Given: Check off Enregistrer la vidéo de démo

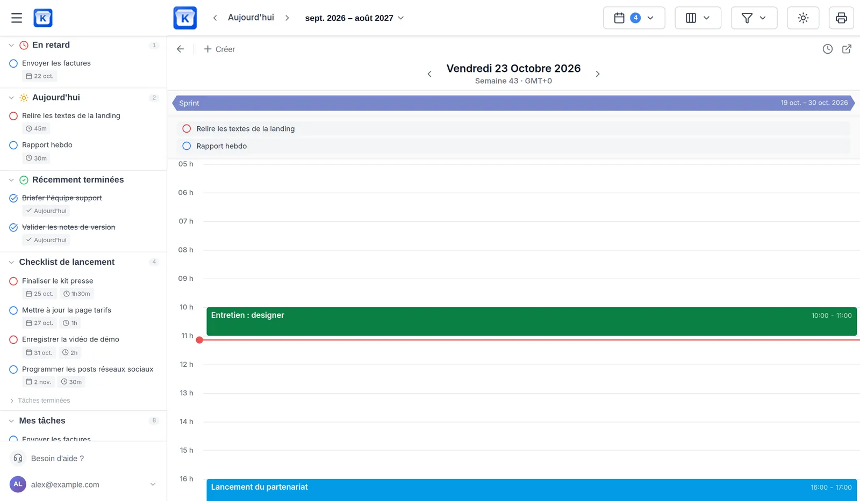Looking at the screenshot, I should (13, 339).
